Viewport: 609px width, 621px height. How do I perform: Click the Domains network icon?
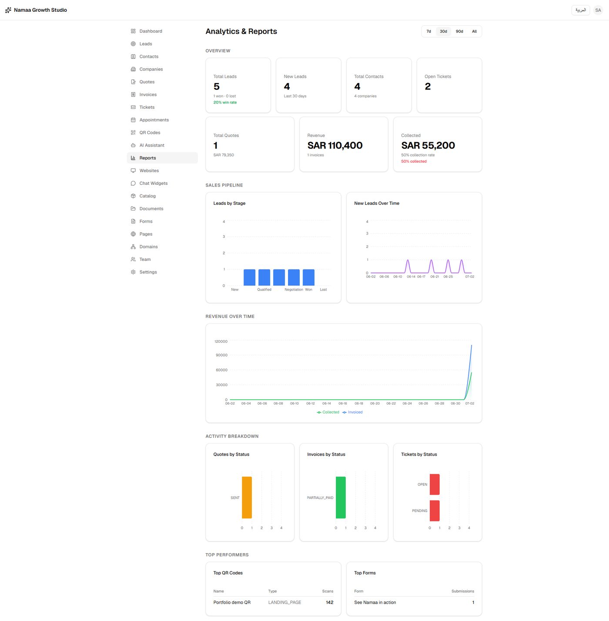pyautogui.click(x=133, y=247)
